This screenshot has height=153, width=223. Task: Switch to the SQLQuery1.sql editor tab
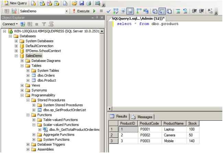coord(138,18)
